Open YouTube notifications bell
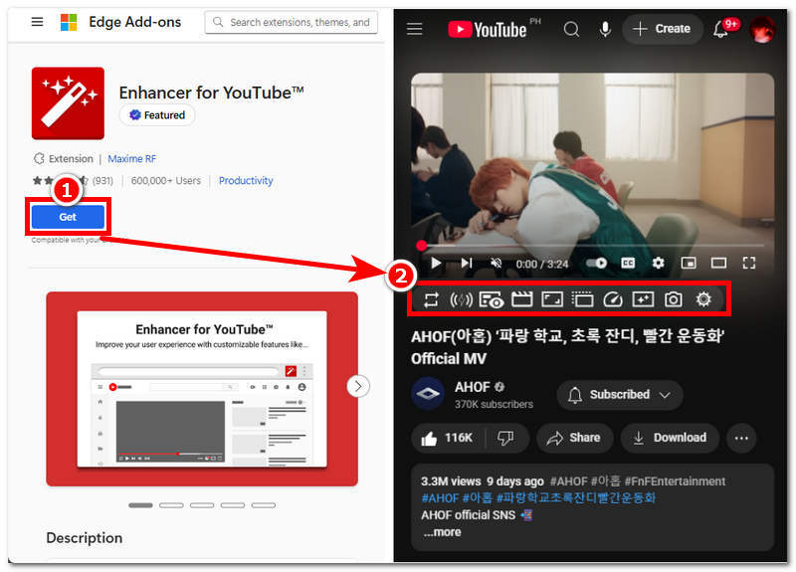796x572 pixels. 719,29
